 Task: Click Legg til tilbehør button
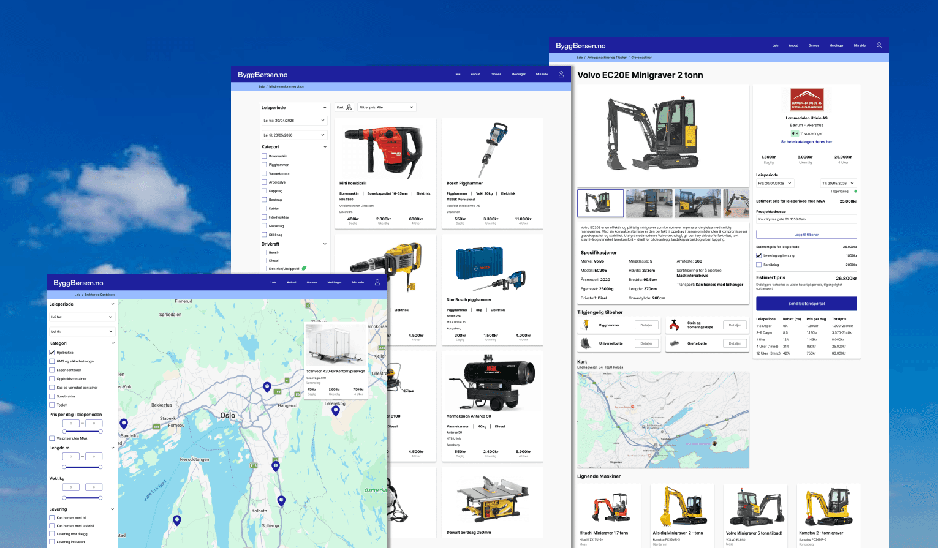pos(806,234)
